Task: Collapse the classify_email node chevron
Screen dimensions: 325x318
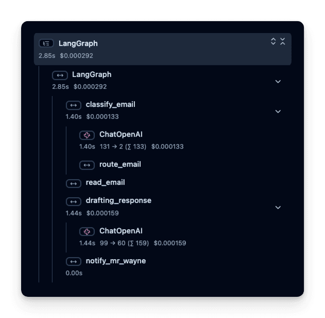Action: tap(278, 111)
